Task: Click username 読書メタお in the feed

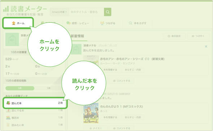Action: (90, 45)
